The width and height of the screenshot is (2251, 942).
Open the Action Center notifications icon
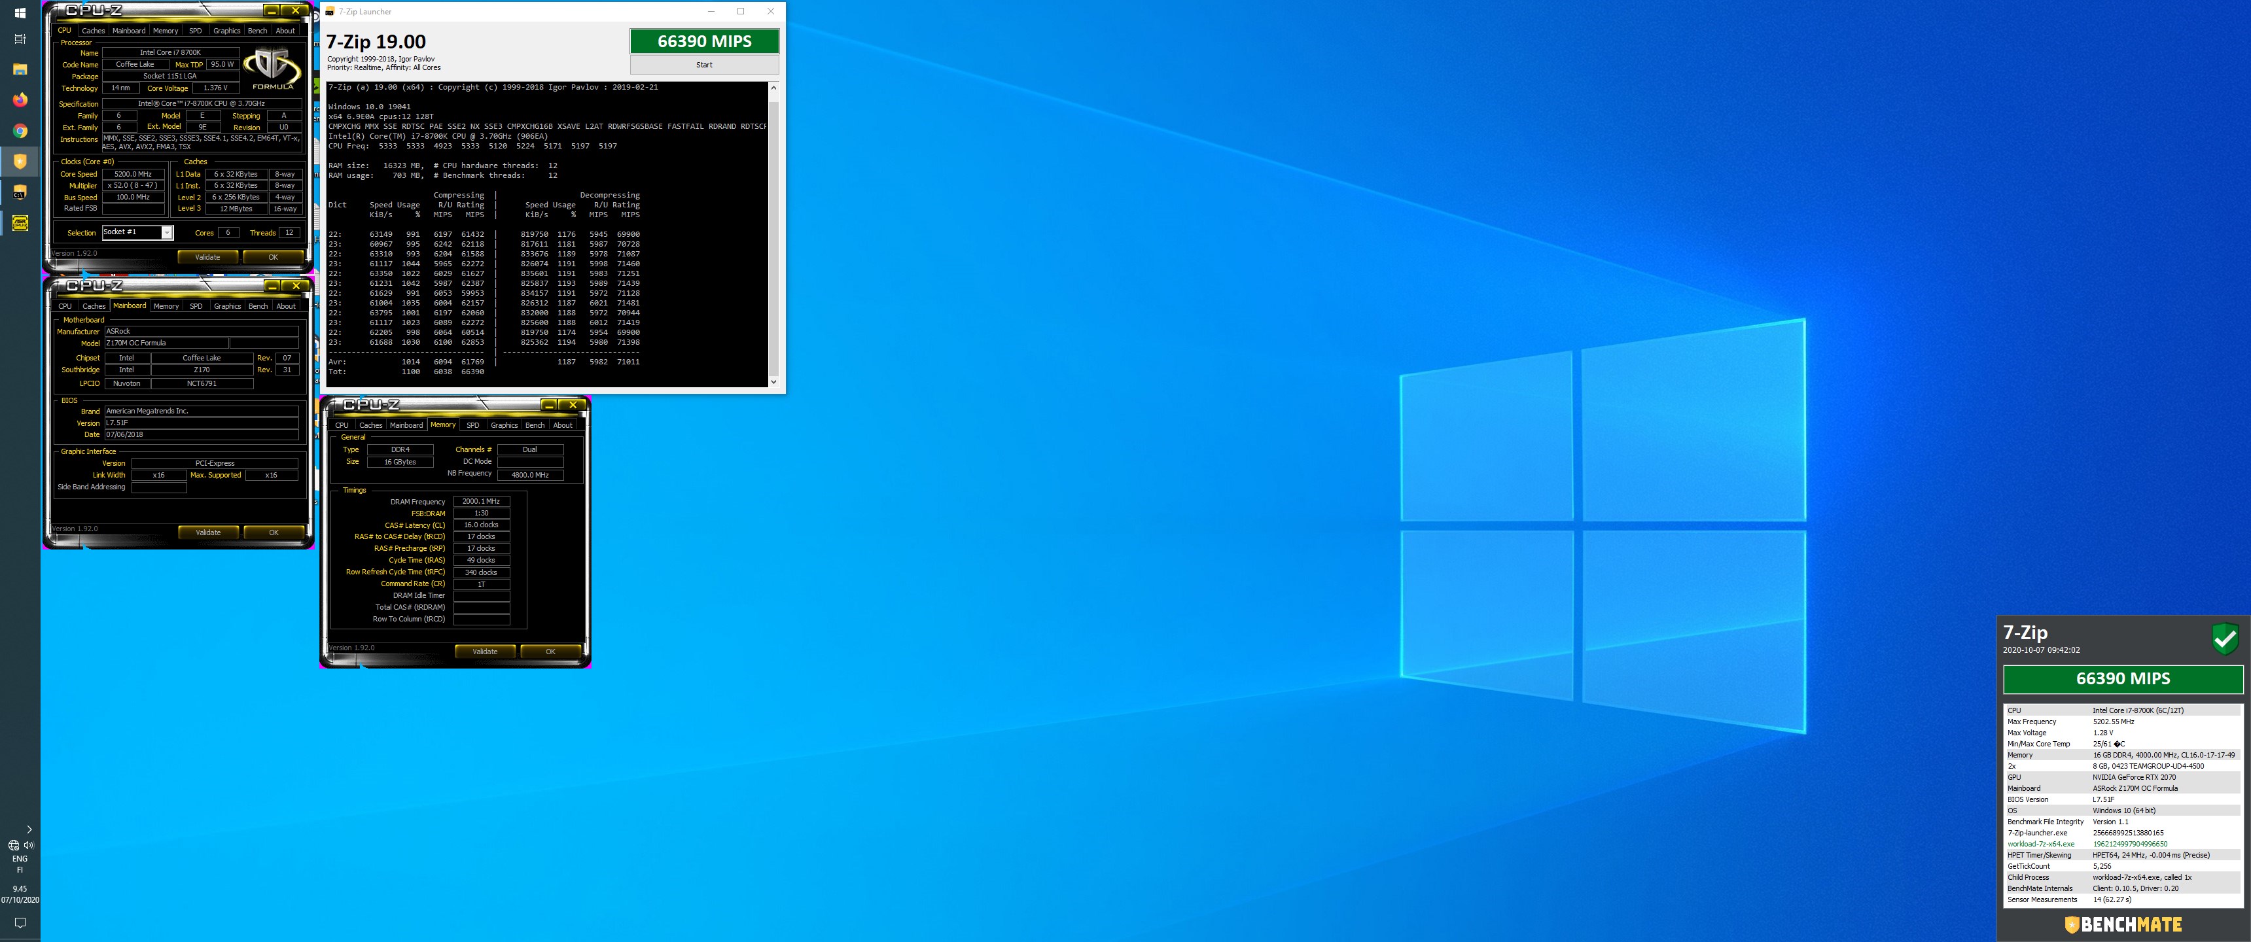point(20,923)
